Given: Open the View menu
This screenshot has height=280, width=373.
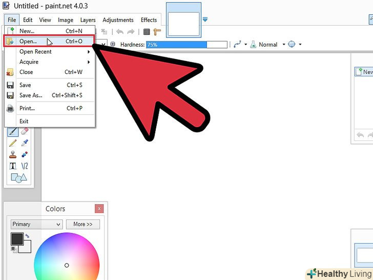Looking at the screenshot, I should pyautogui.click(x=45, y=20).
